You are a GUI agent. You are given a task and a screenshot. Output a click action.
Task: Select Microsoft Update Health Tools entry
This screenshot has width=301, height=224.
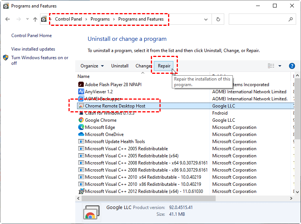tap(115, 141)
